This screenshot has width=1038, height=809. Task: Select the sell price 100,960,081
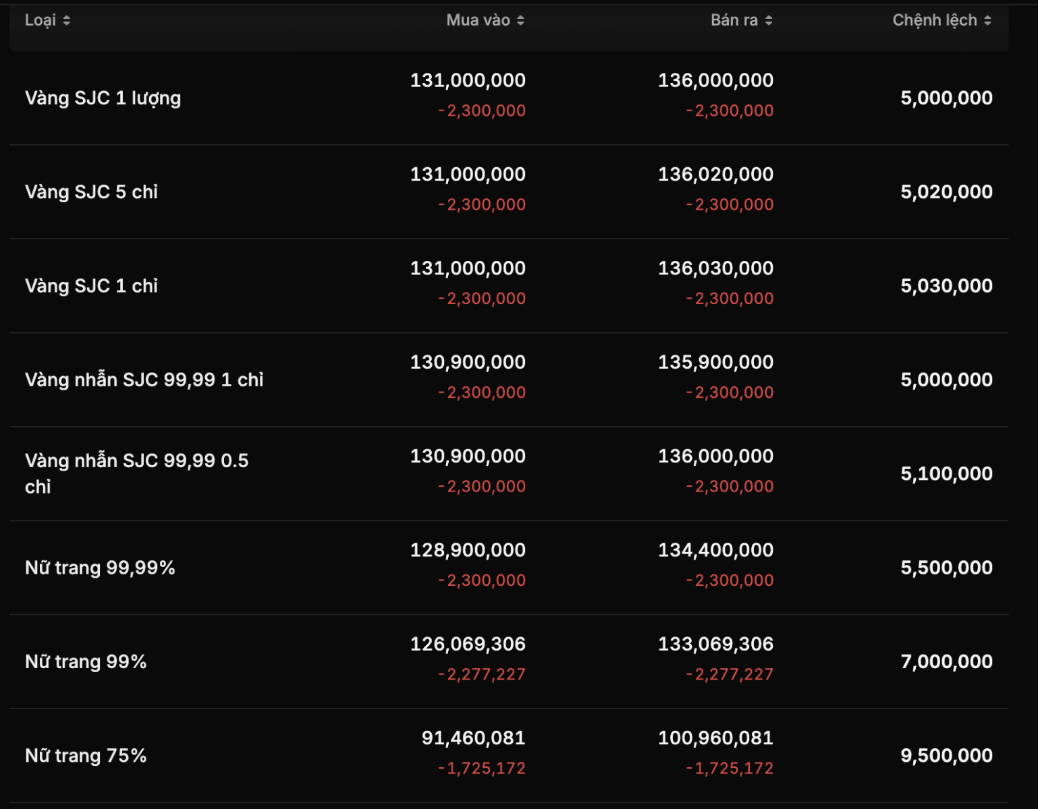tap(716, 738)
